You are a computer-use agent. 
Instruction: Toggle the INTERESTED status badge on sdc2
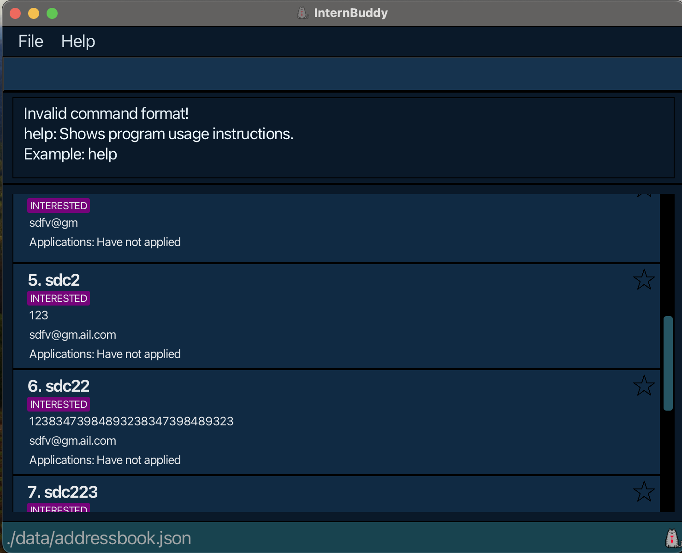pyautogui.click(x=59, y=298)
